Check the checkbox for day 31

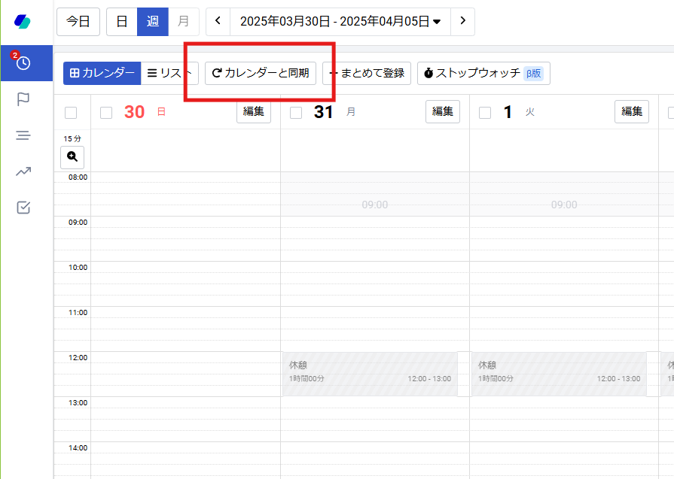pos(296,113)
